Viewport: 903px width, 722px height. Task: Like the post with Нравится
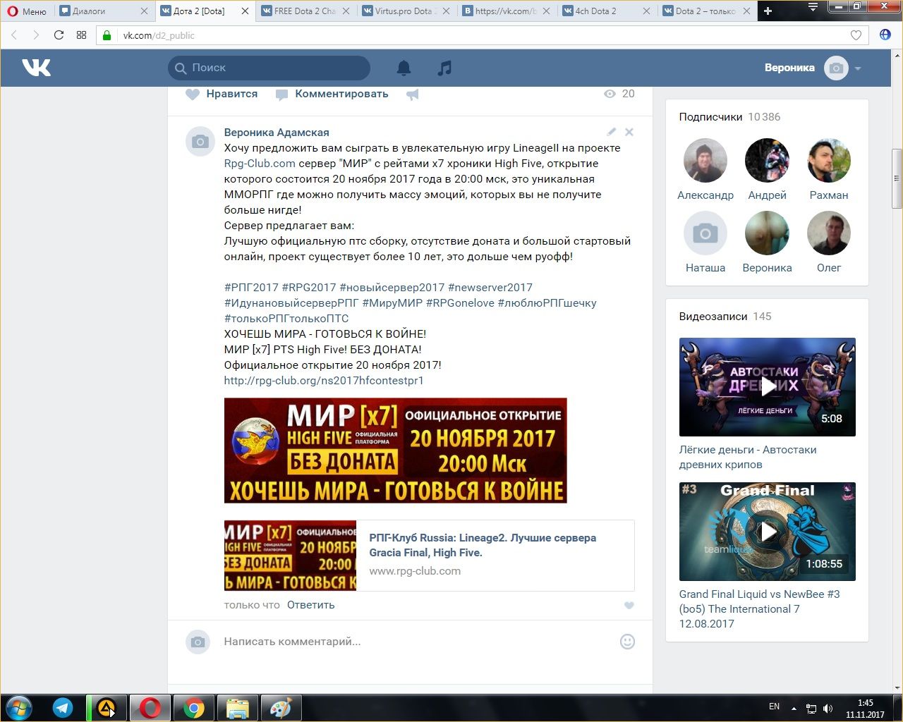click(222, 94)
